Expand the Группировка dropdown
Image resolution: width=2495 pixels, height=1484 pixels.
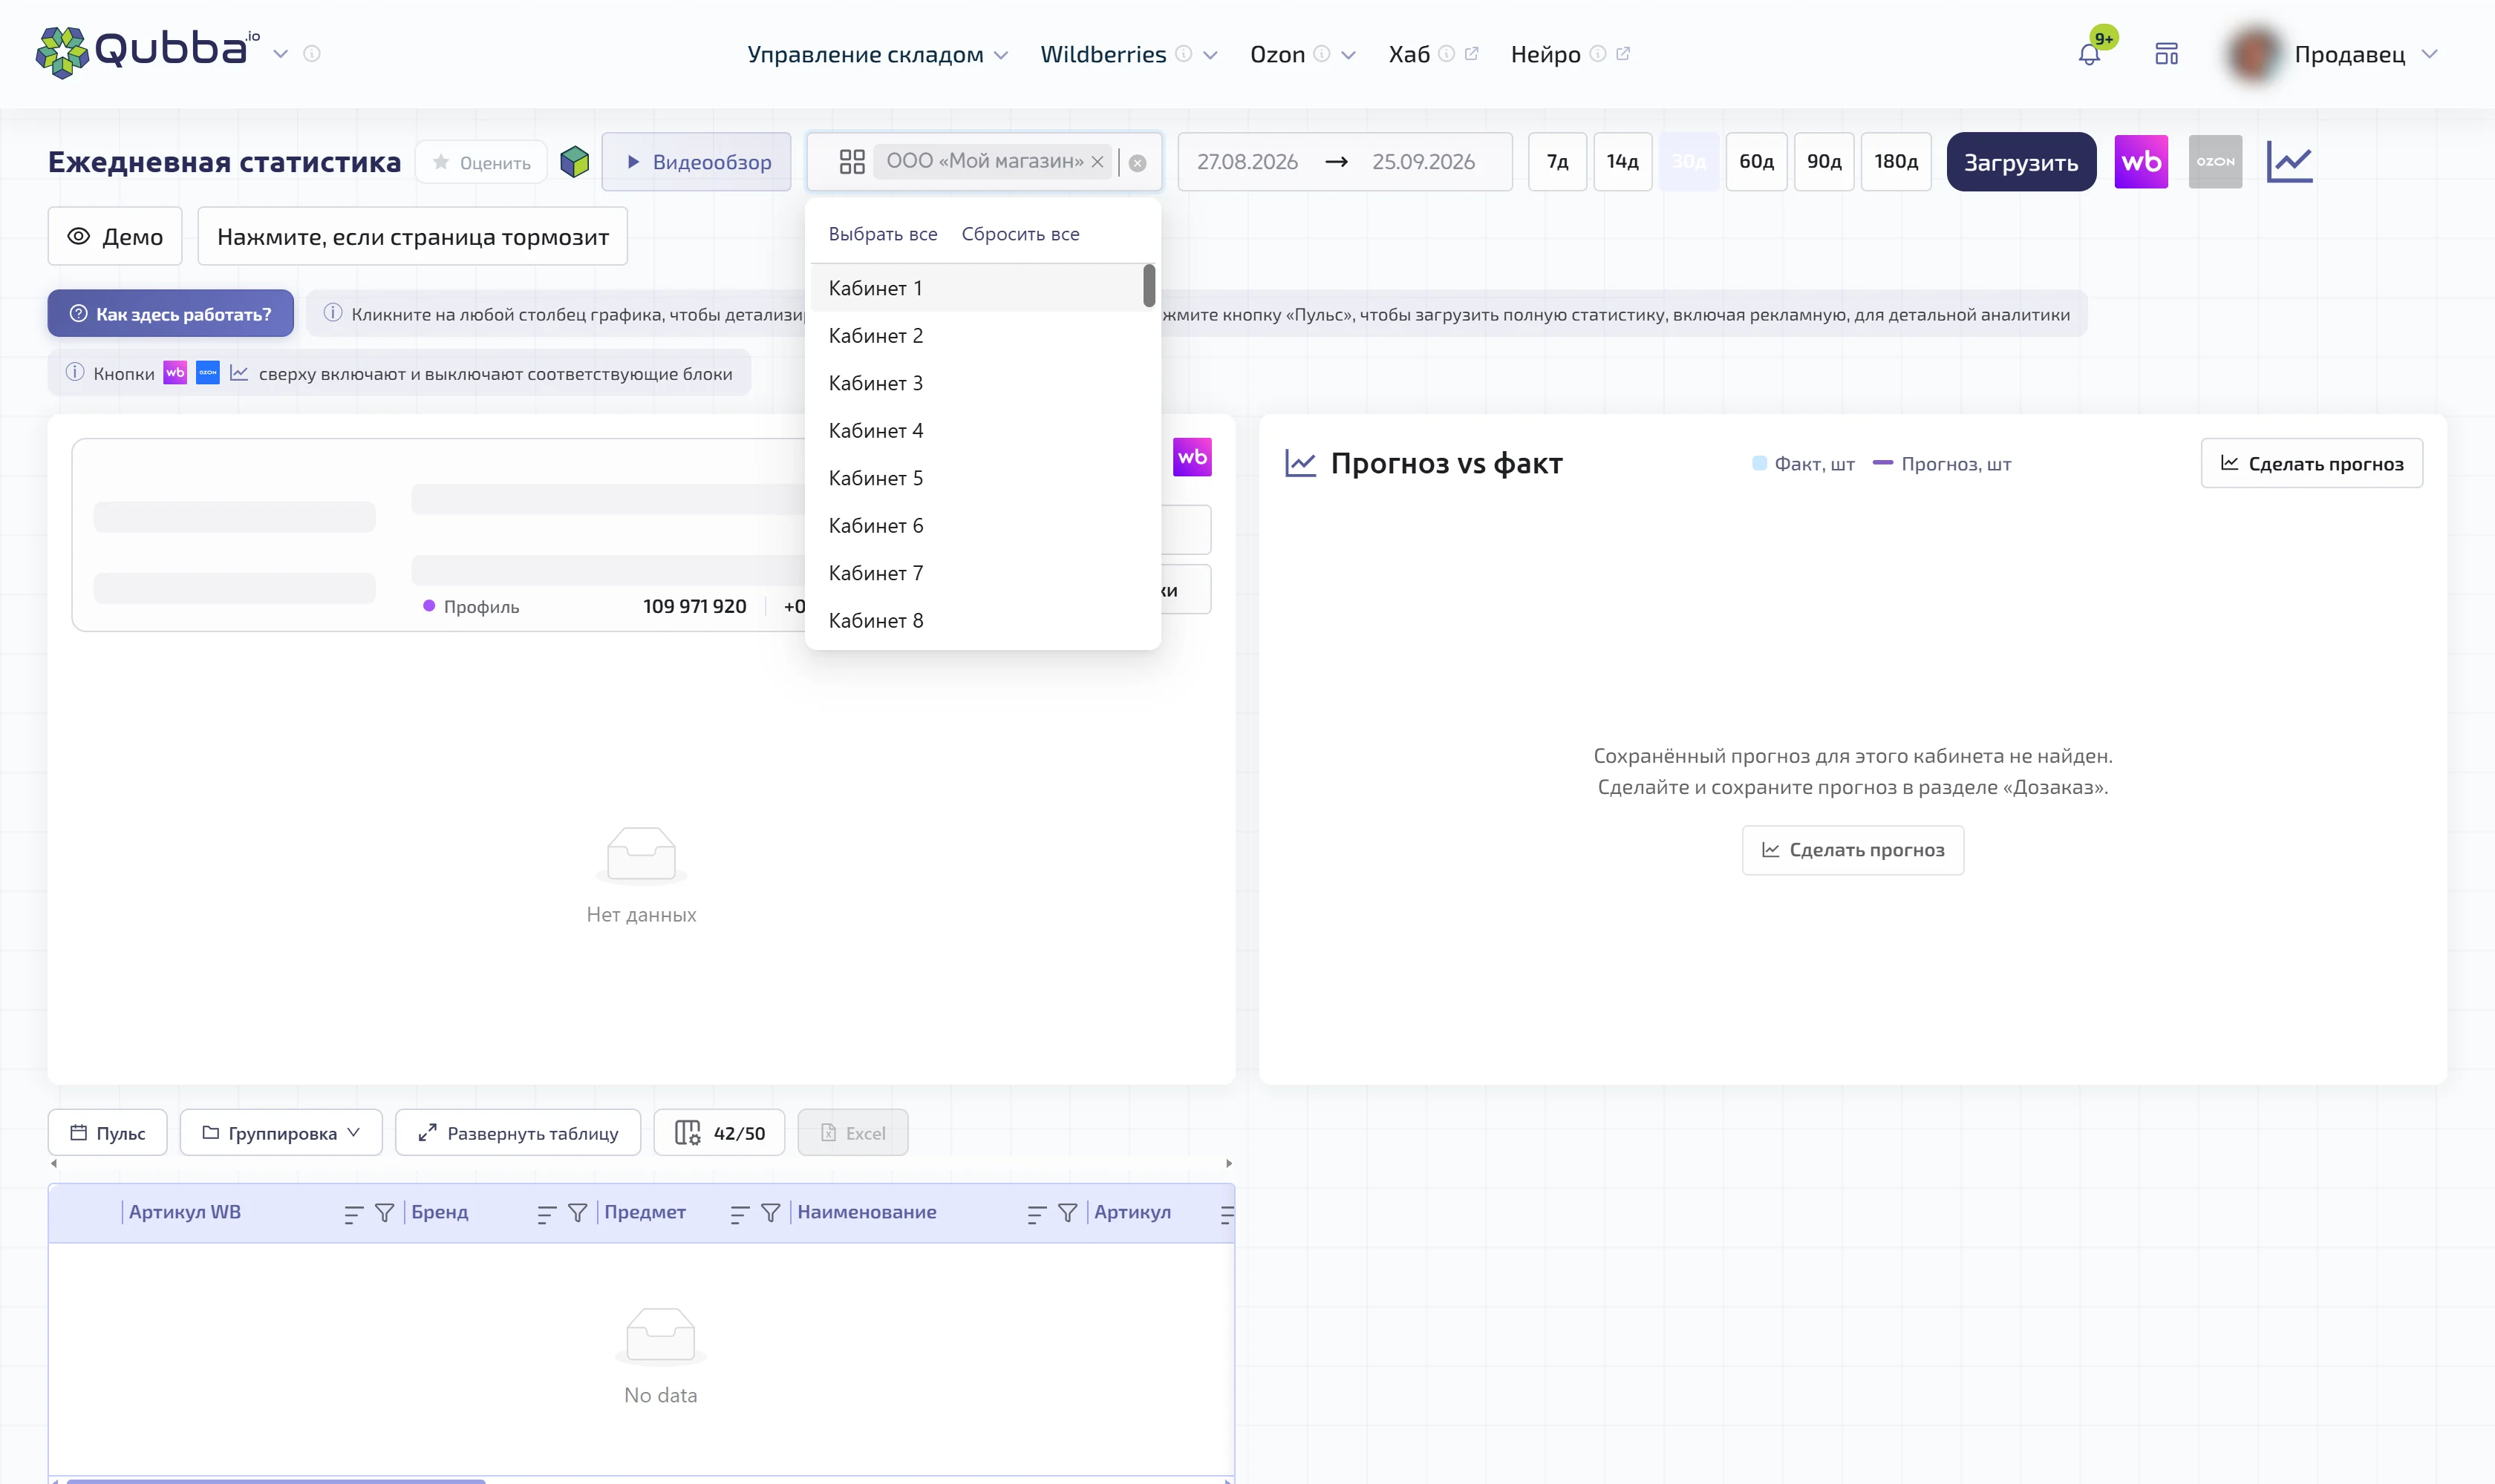point(281,1133)
